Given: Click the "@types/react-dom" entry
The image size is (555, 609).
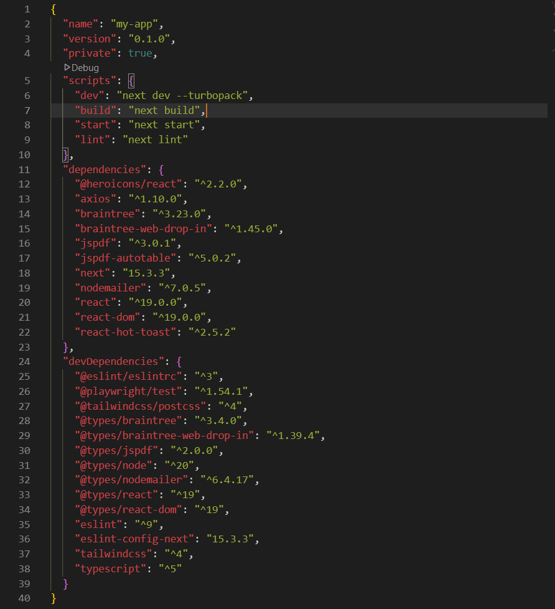Looking at the screenshot, I should click(x=128, y=509).
